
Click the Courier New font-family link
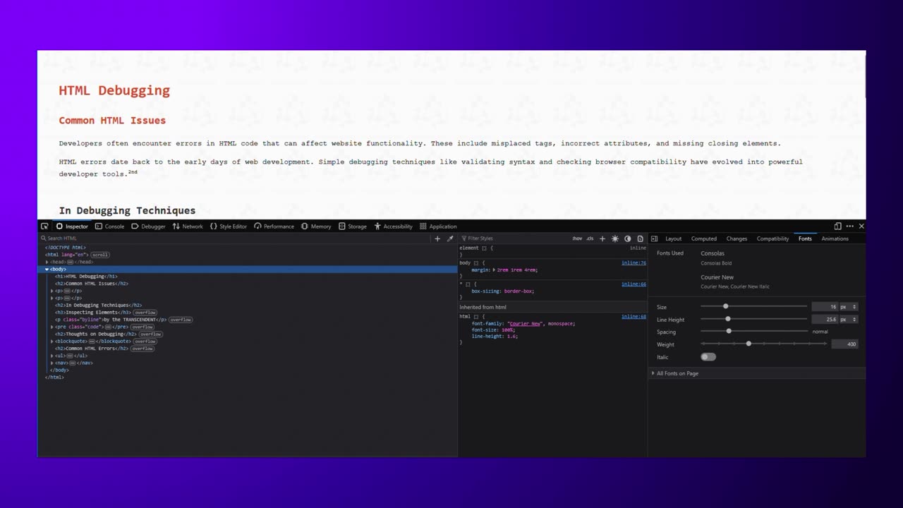(x=525, y=323)
